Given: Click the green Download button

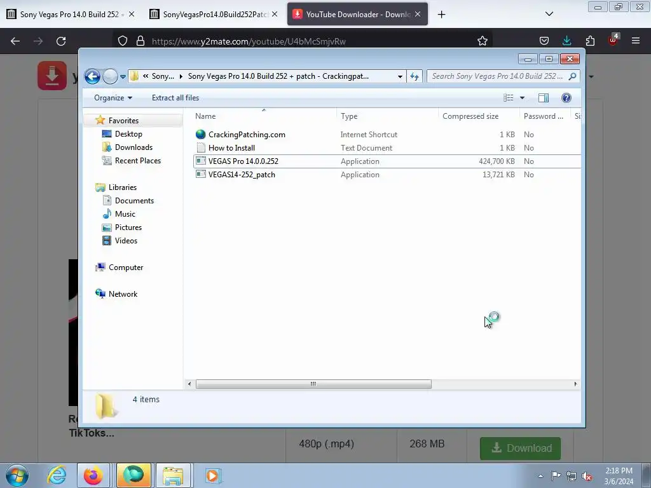Looking at the screenshot, I should pyautogui.click(x=520, y=448).
